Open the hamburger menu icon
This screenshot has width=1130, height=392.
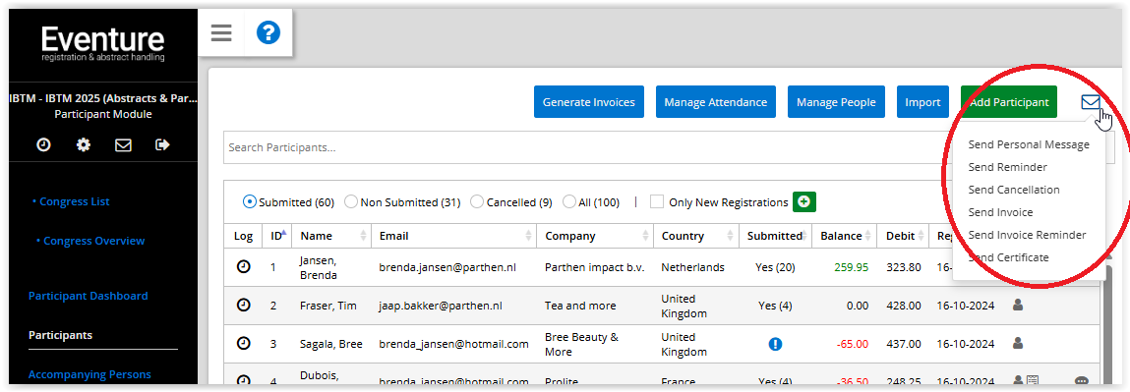click(221, 33)
